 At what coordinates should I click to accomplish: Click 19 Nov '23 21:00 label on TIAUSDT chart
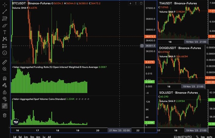pyautogui.click(x=196, y=42)
